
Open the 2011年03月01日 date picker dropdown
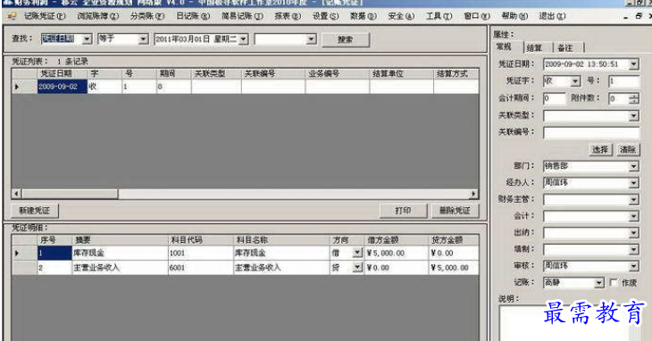click(244, 39)
